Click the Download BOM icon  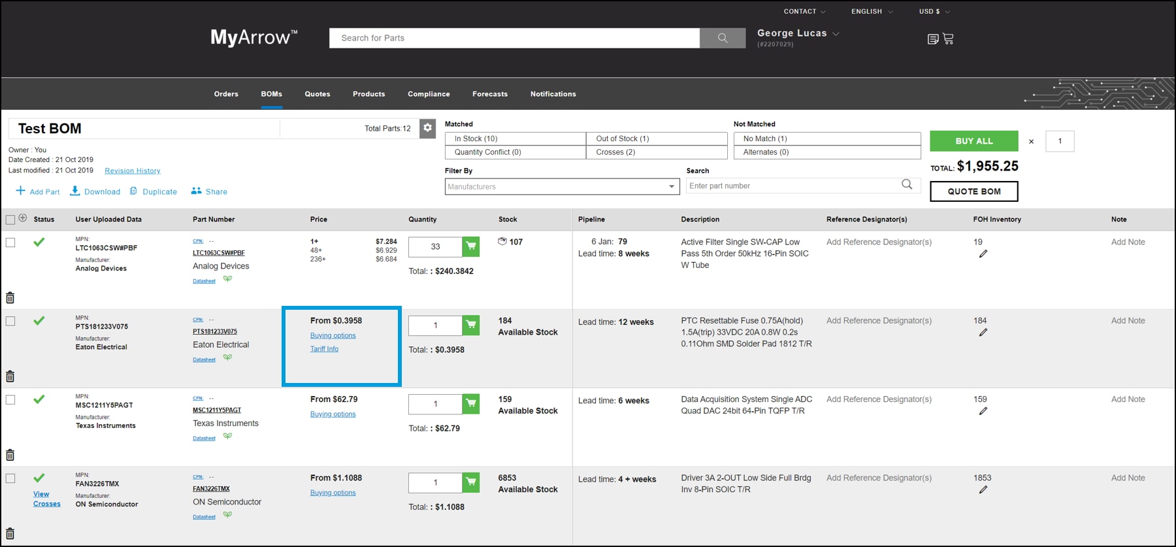75,191
